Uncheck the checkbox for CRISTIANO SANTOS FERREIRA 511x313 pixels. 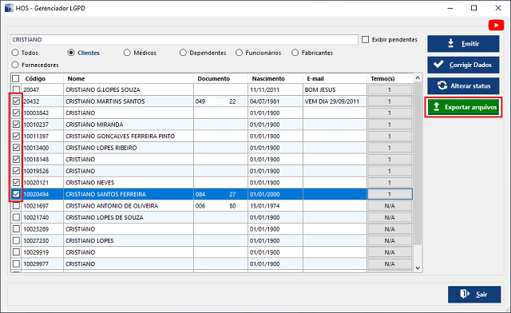(16, 194)
